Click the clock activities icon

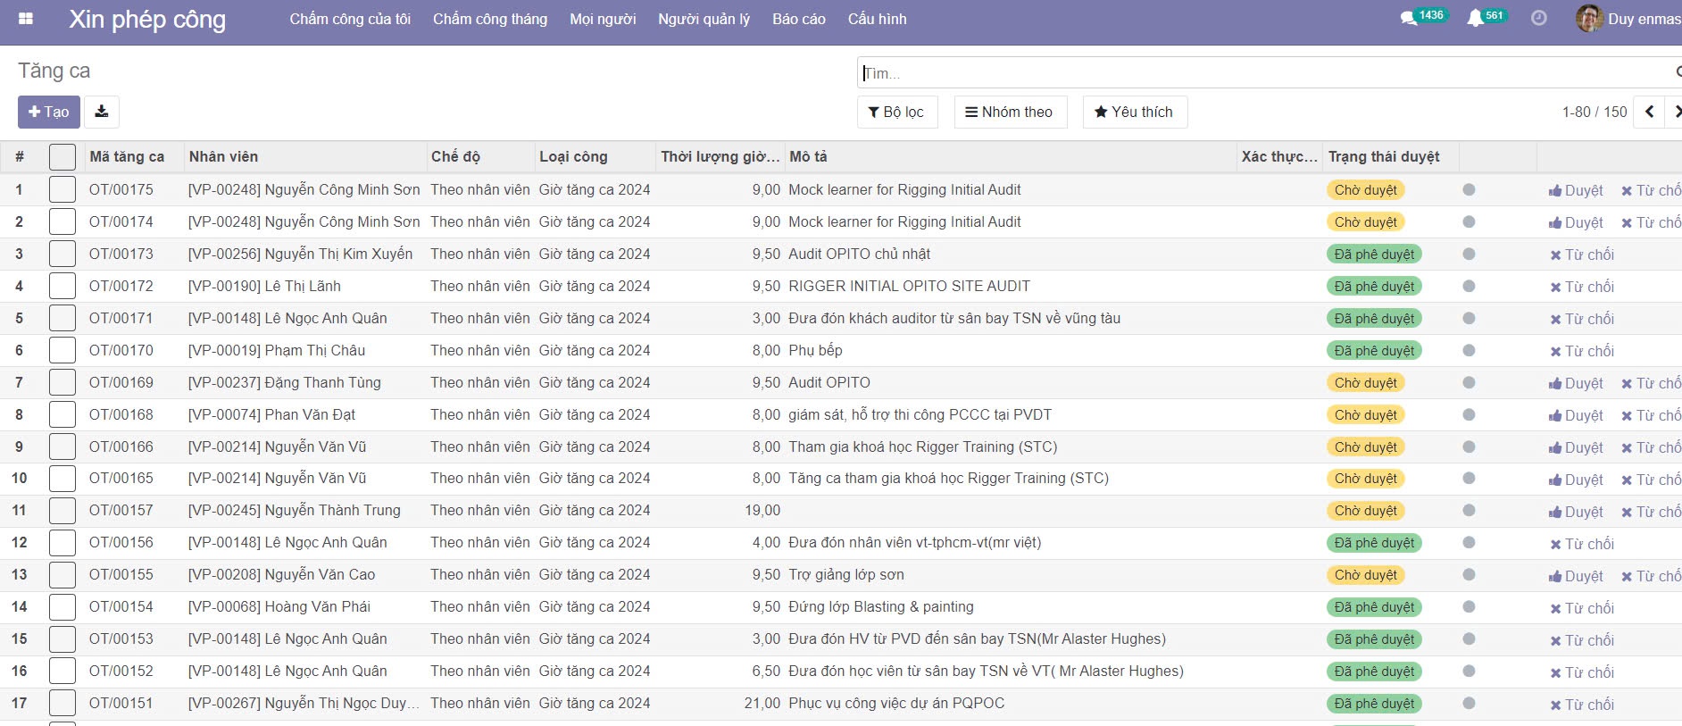point(1538,18)
